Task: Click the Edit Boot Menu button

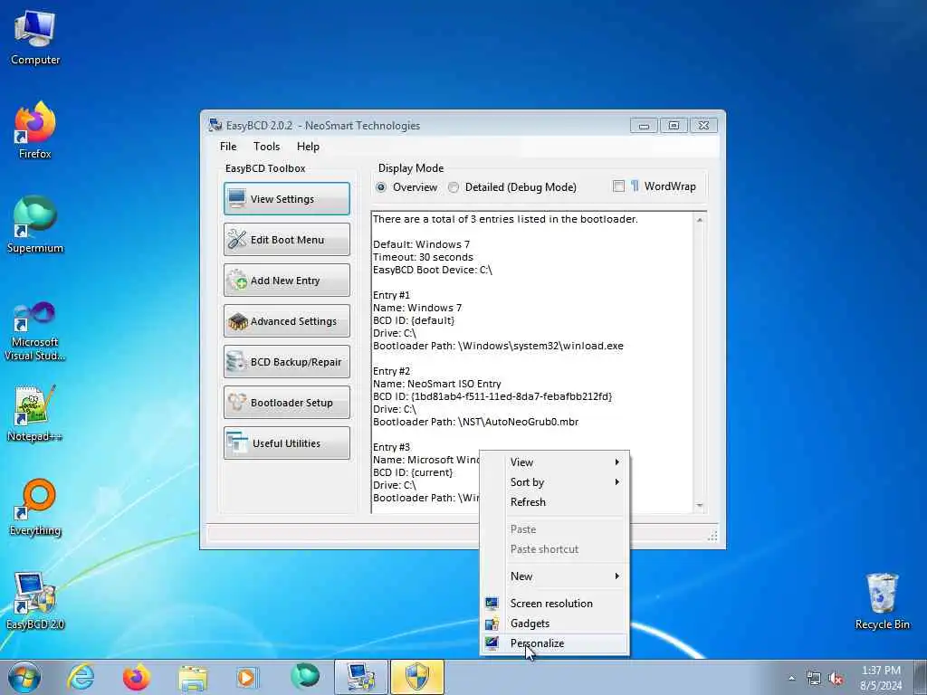Action: click(x=287, y=239)
